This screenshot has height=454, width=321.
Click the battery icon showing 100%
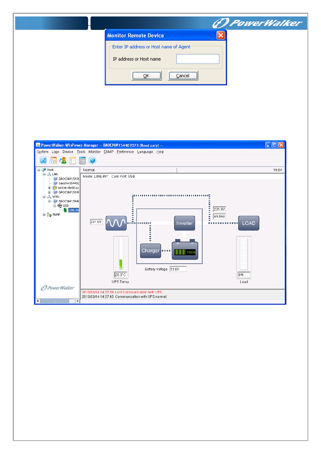[x=185, y=250]
